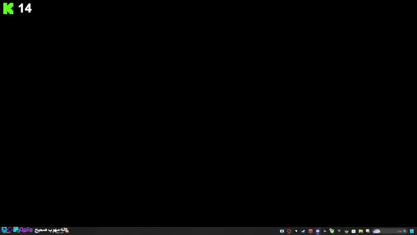Open Task View from the taskbar
Screen dimensions: 417x235
(368, 231)
